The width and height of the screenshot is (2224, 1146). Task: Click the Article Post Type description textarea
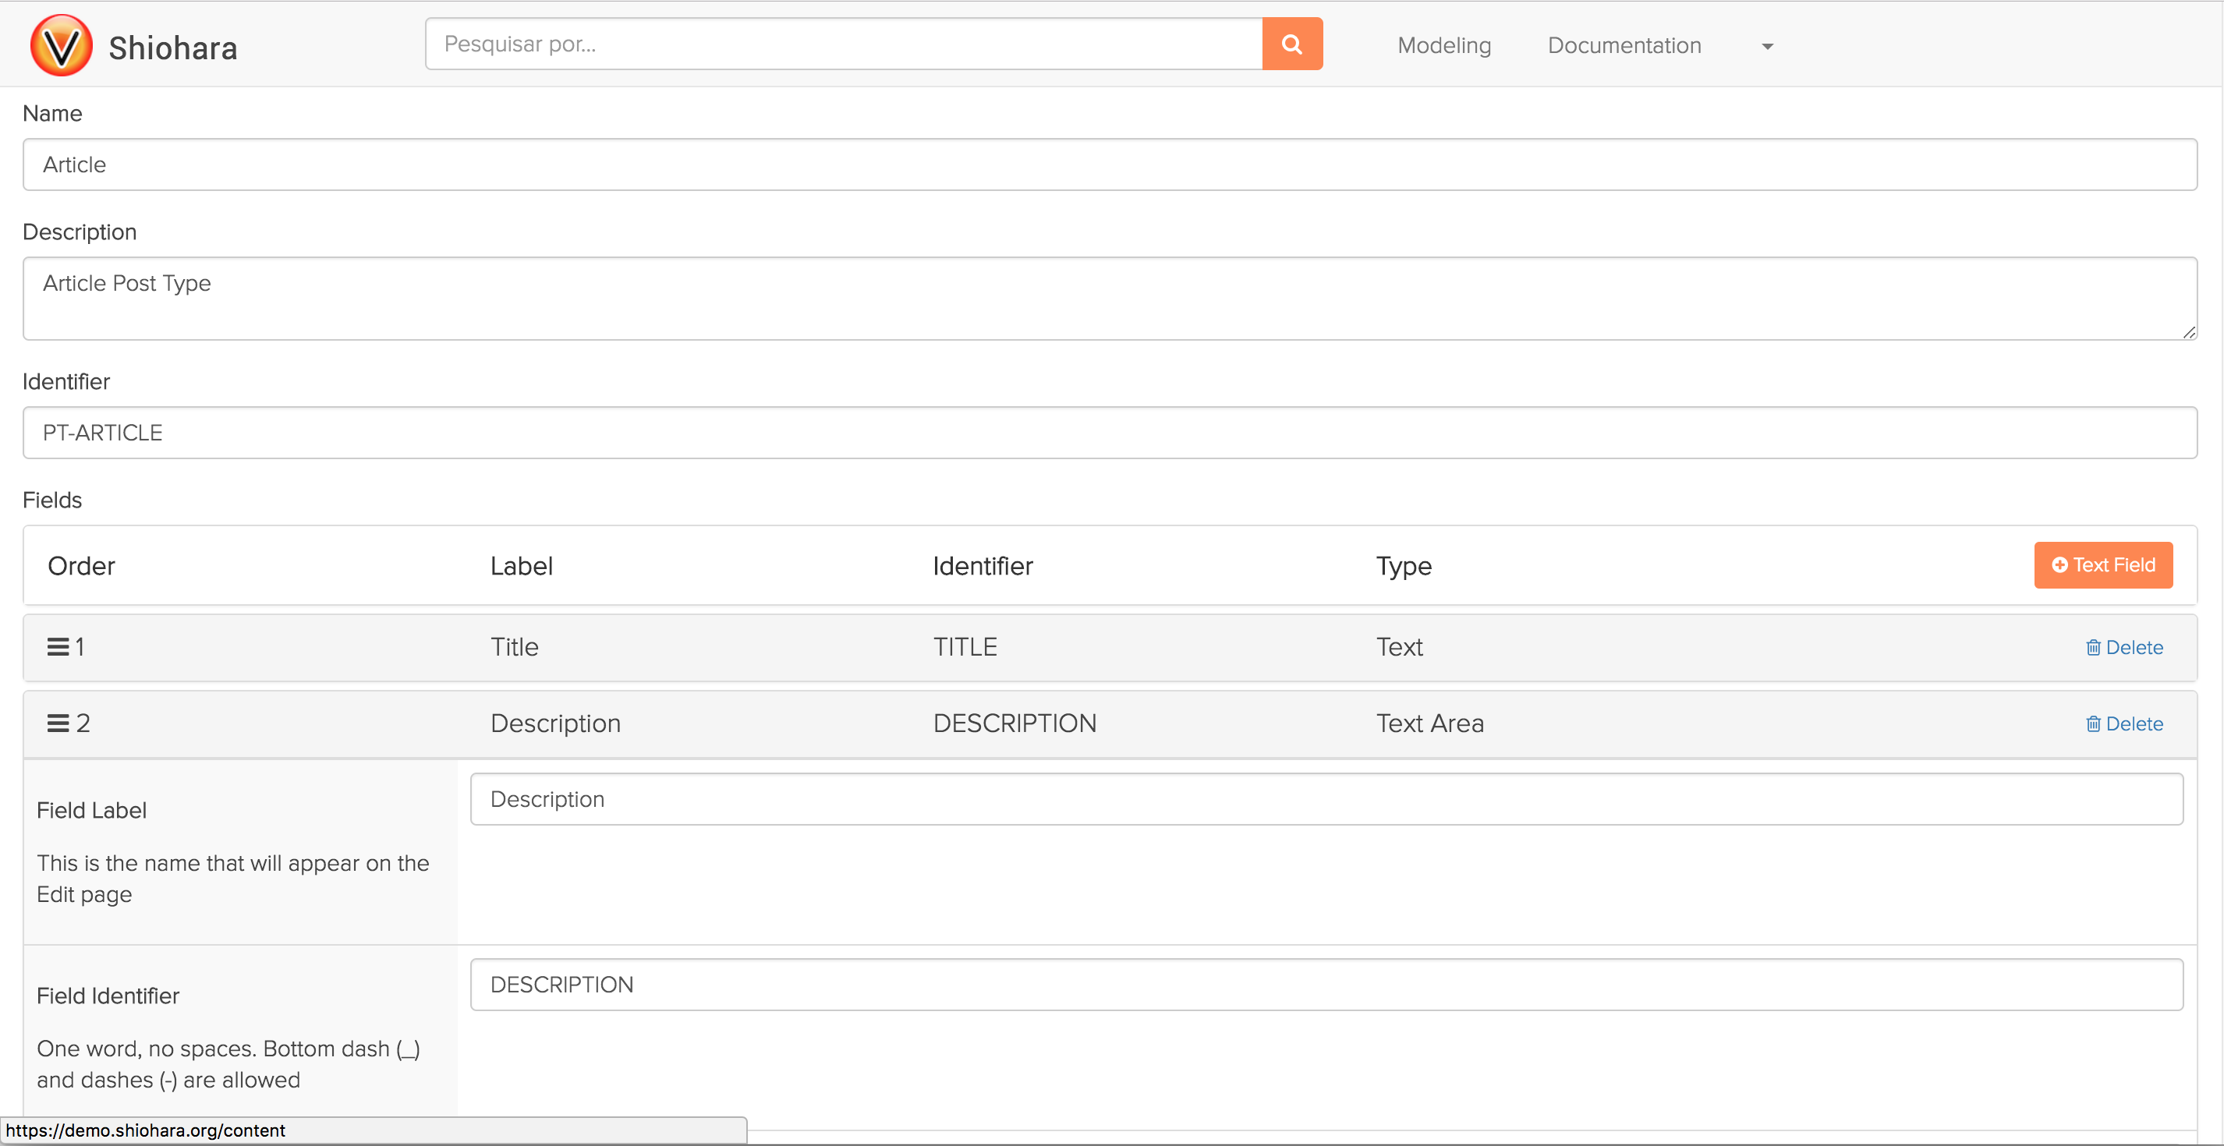pyautogui.click(x=1109, y=298)
